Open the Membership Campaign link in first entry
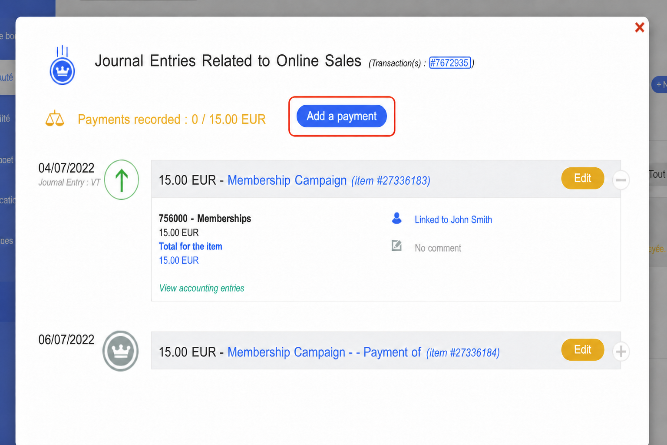The width and height of the screenshot is (667, 445). 287,180
